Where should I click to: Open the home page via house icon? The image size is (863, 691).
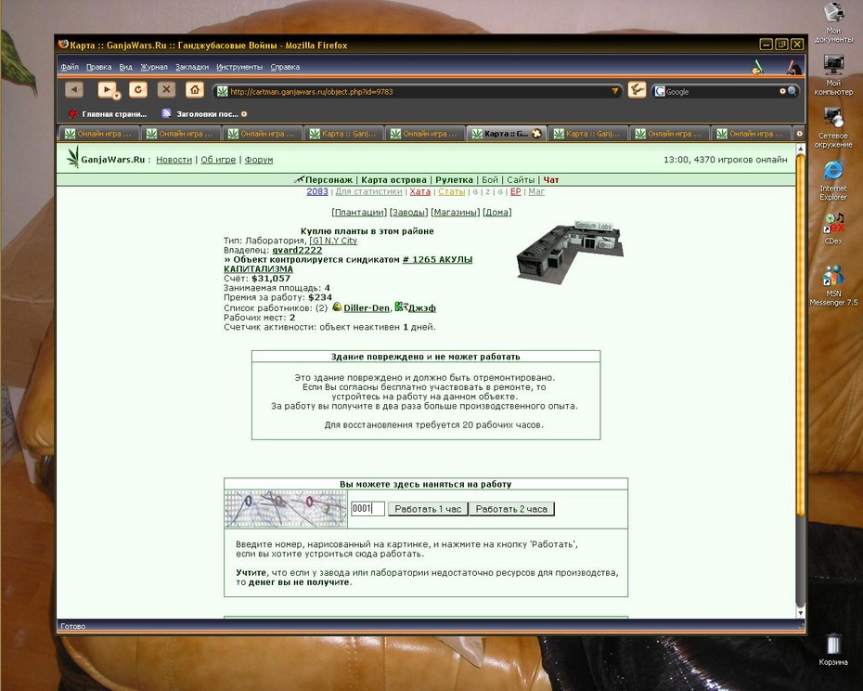(x=195, y=89)
